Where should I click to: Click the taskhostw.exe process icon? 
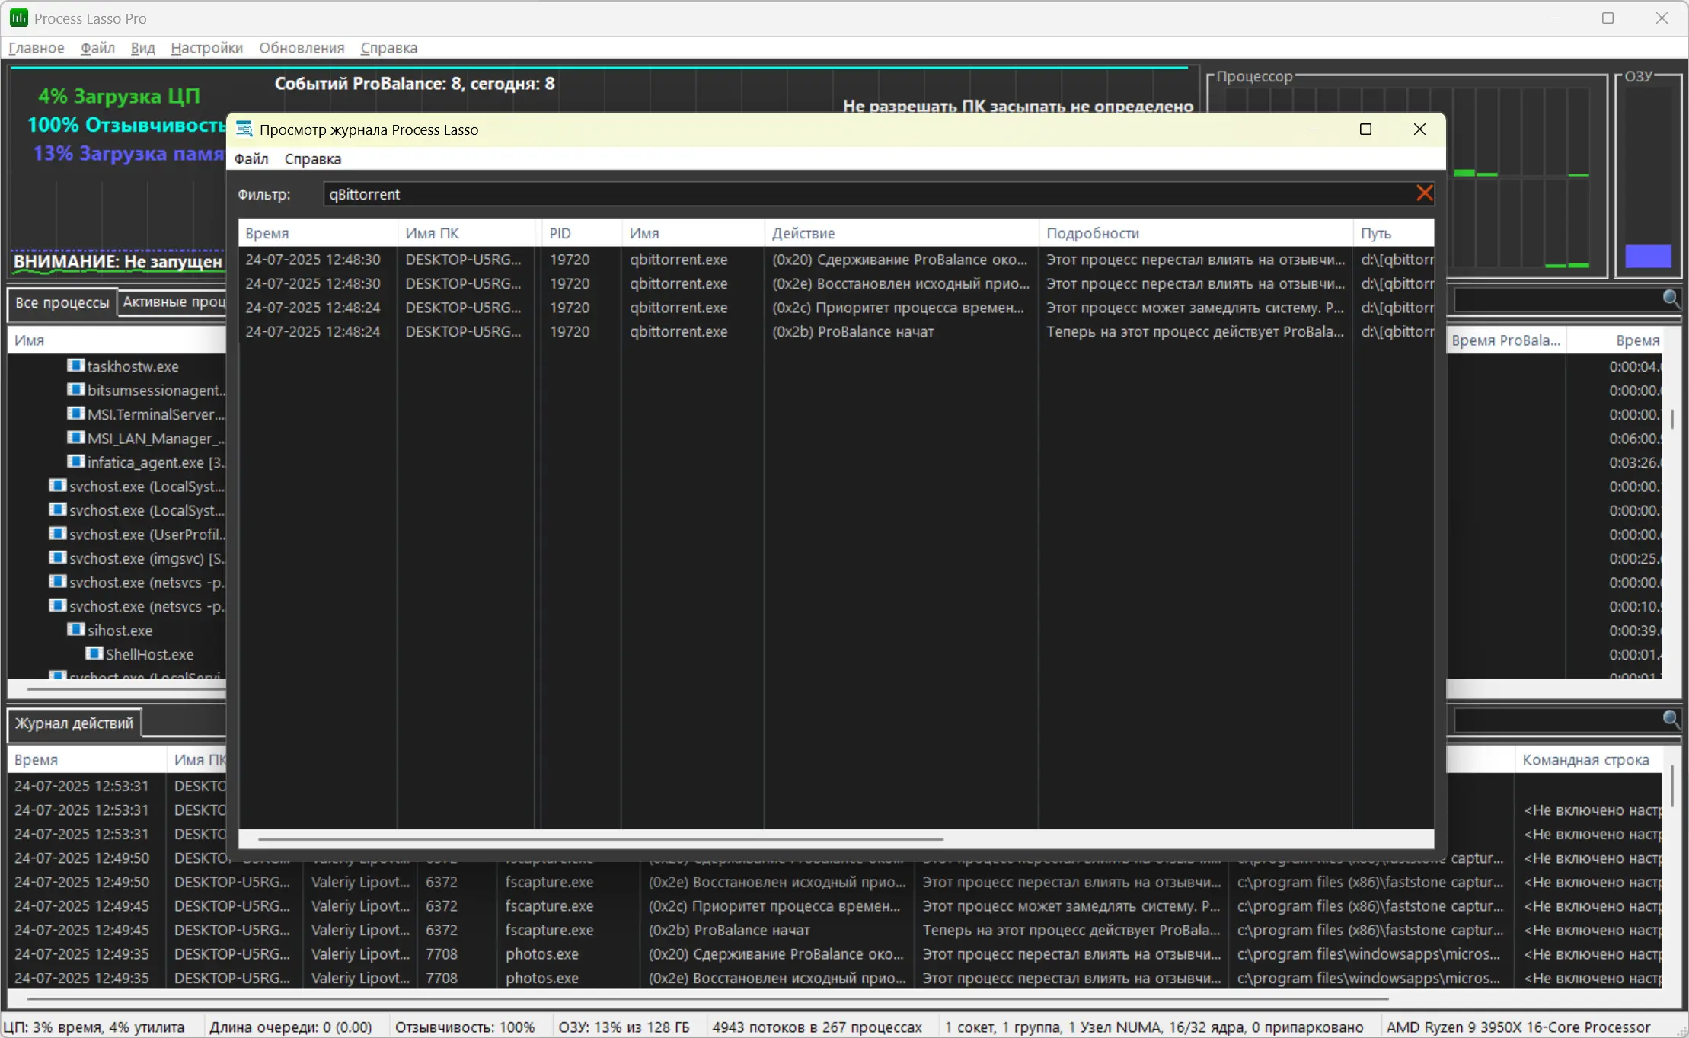click(75, 366)
